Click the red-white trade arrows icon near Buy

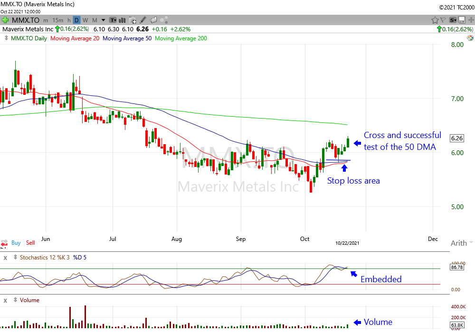coord(4,244)
